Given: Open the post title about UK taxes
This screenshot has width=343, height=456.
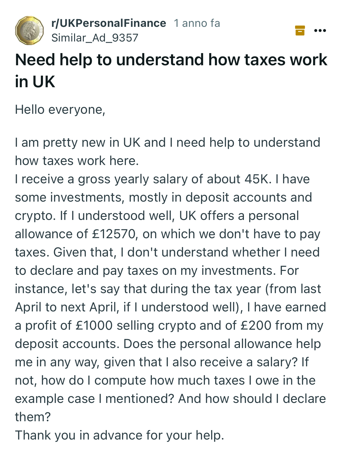Looking at the screenshot, I should coord(171,60).
